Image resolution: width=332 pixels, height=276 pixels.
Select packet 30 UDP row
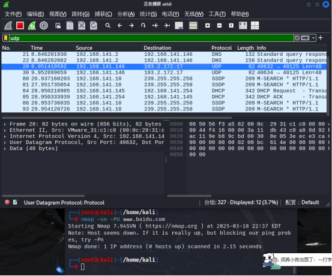pyautogui.click(x=164, y=73)
